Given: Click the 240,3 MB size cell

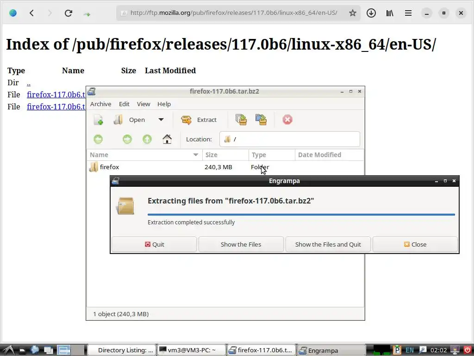Looking at the screenshot, I should (218, 167).
